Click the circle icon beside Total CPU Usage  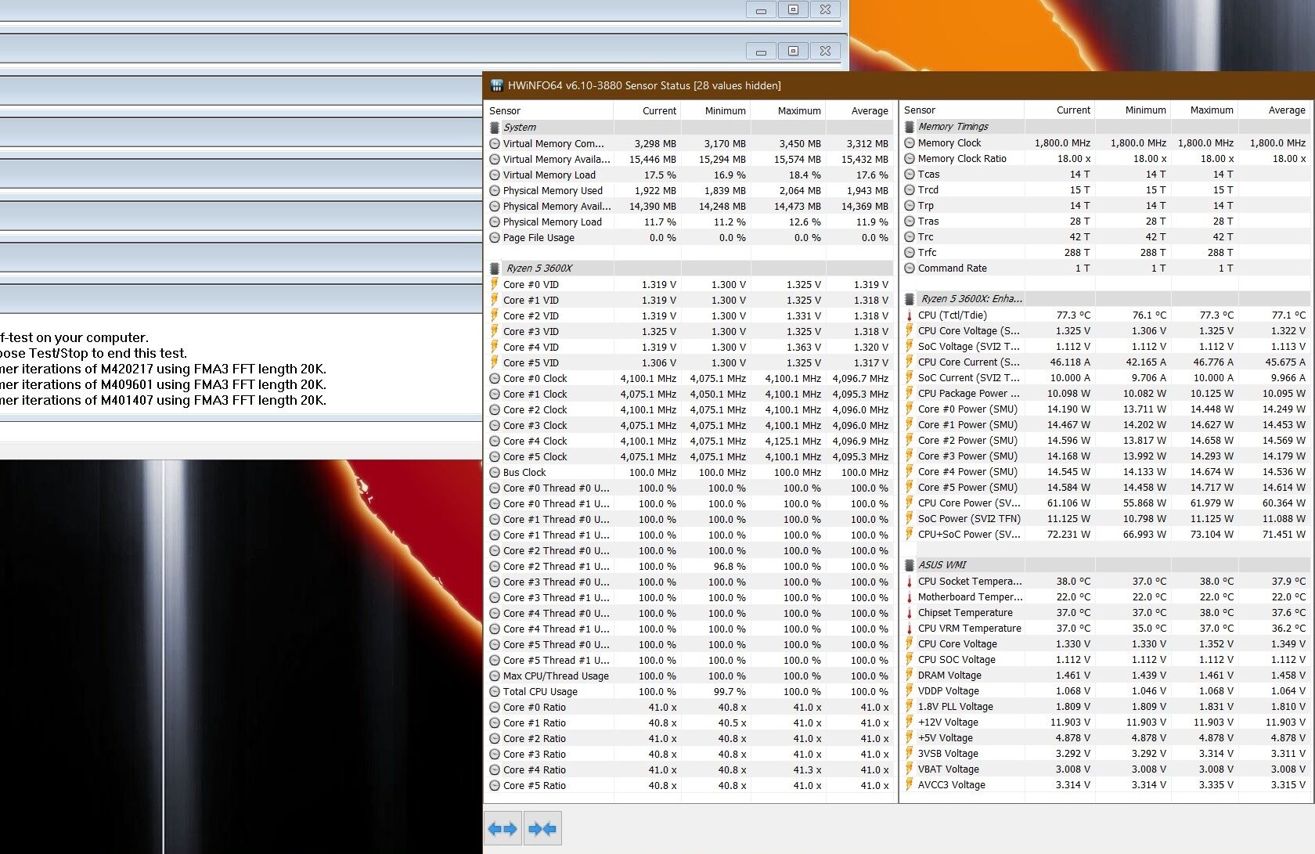pyautogui.click(x=494, y=691)
